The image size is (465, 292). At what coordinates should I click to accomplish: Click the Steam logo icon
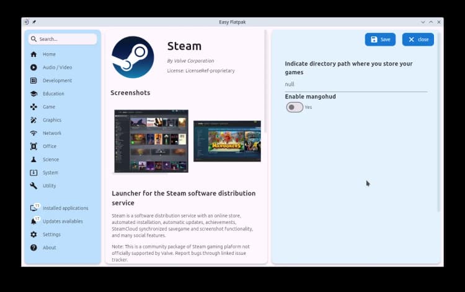(x=133, y=57)
